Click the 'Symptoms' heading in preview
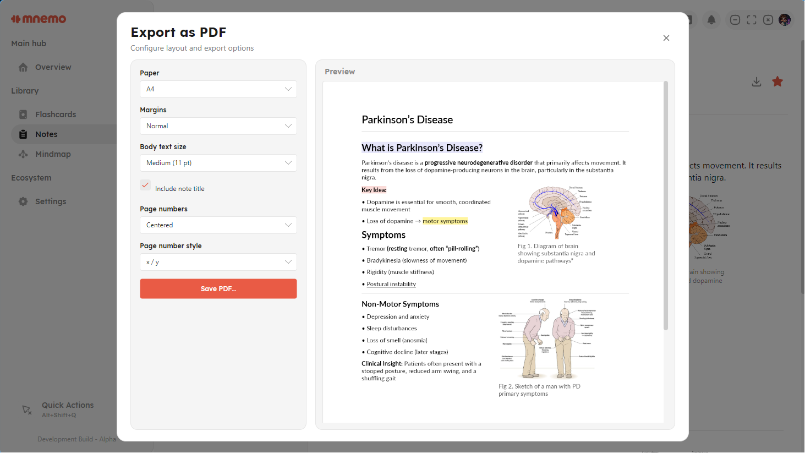Viewport: 805px width, 453px height. (384, 235)
